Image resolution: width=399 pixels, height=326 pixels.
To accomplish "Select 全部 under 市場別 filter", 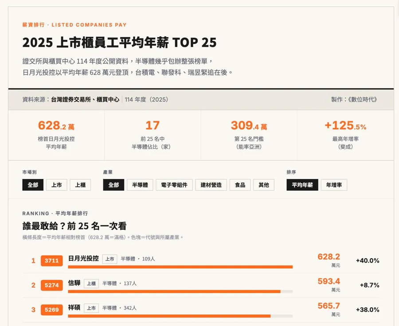I will click(x=33, y=185).
